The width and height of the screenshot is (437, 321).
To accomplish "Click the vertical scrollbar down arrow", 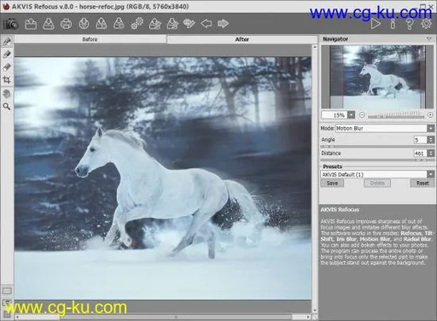I will coord(315,310).
